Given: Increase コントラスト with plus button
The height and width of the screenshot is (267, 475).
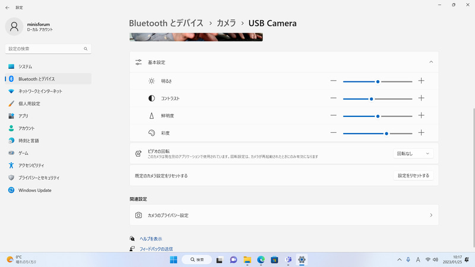Looking at the screenshot, I should click(421, 98).
